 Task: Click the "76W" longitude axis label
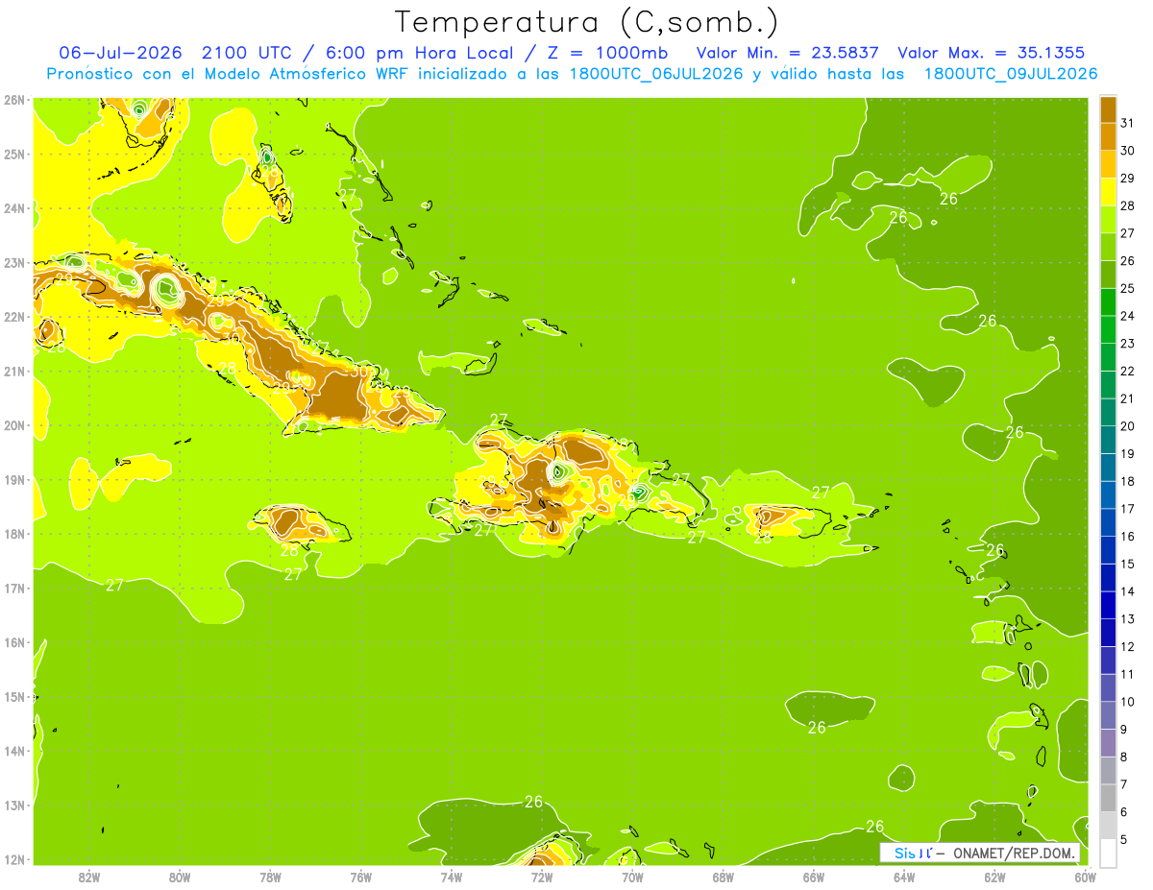[x=360, y=878]
